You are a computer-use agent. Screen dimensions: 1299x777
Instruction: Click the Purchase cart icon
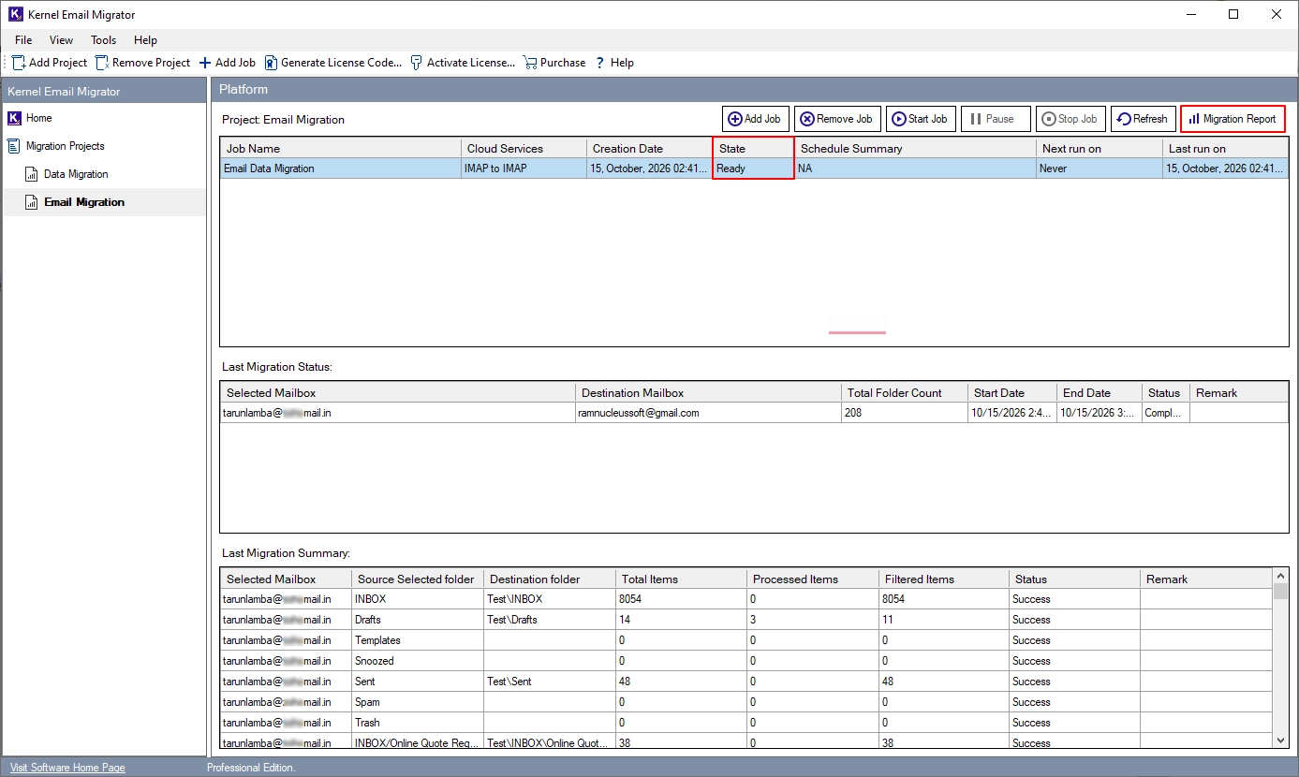[530, 63]
